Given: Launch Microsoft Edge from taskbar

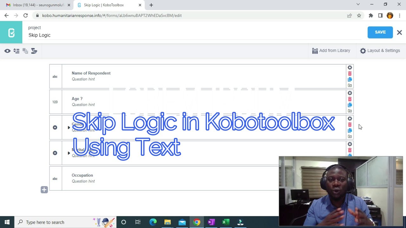Looking at the screenshot, I should 153,222.
